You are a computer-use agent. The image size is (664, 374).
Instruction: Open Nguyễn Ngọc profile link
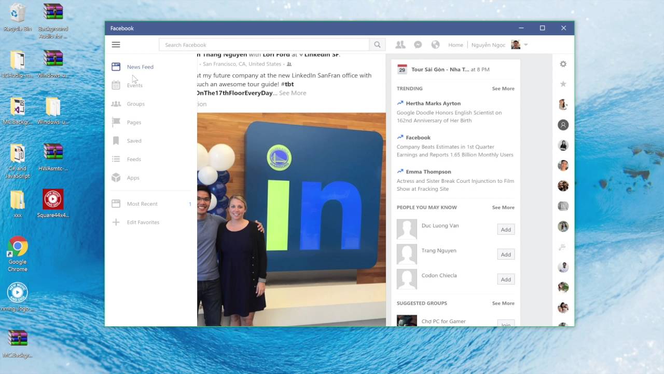coord(488,45)
